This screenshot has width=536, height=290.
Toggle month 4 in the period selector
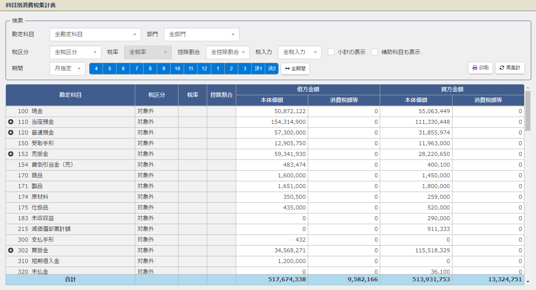pyautogui.click(x=96, y=69)
